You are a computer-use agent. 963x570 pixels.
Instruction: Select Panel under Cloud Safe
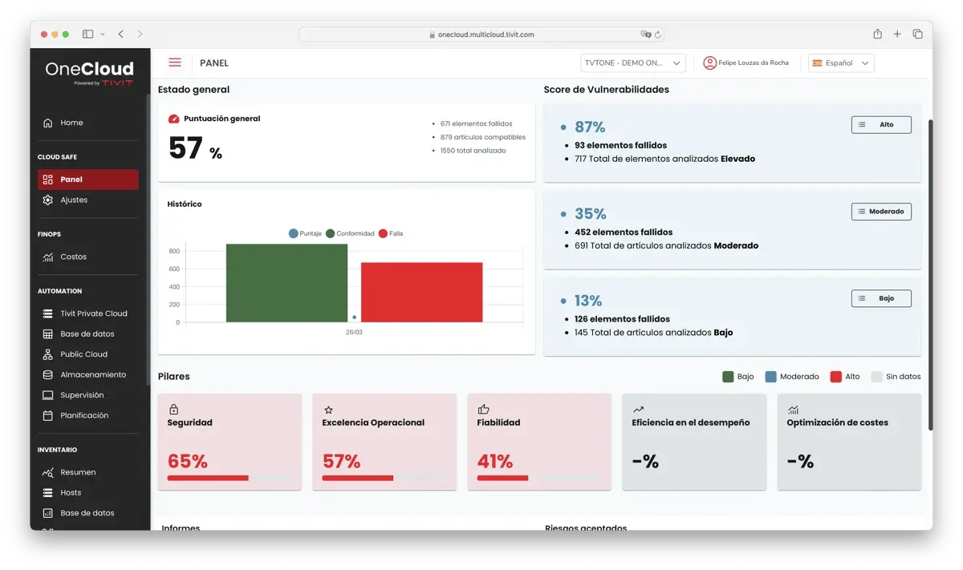click(x=88, y=180)
